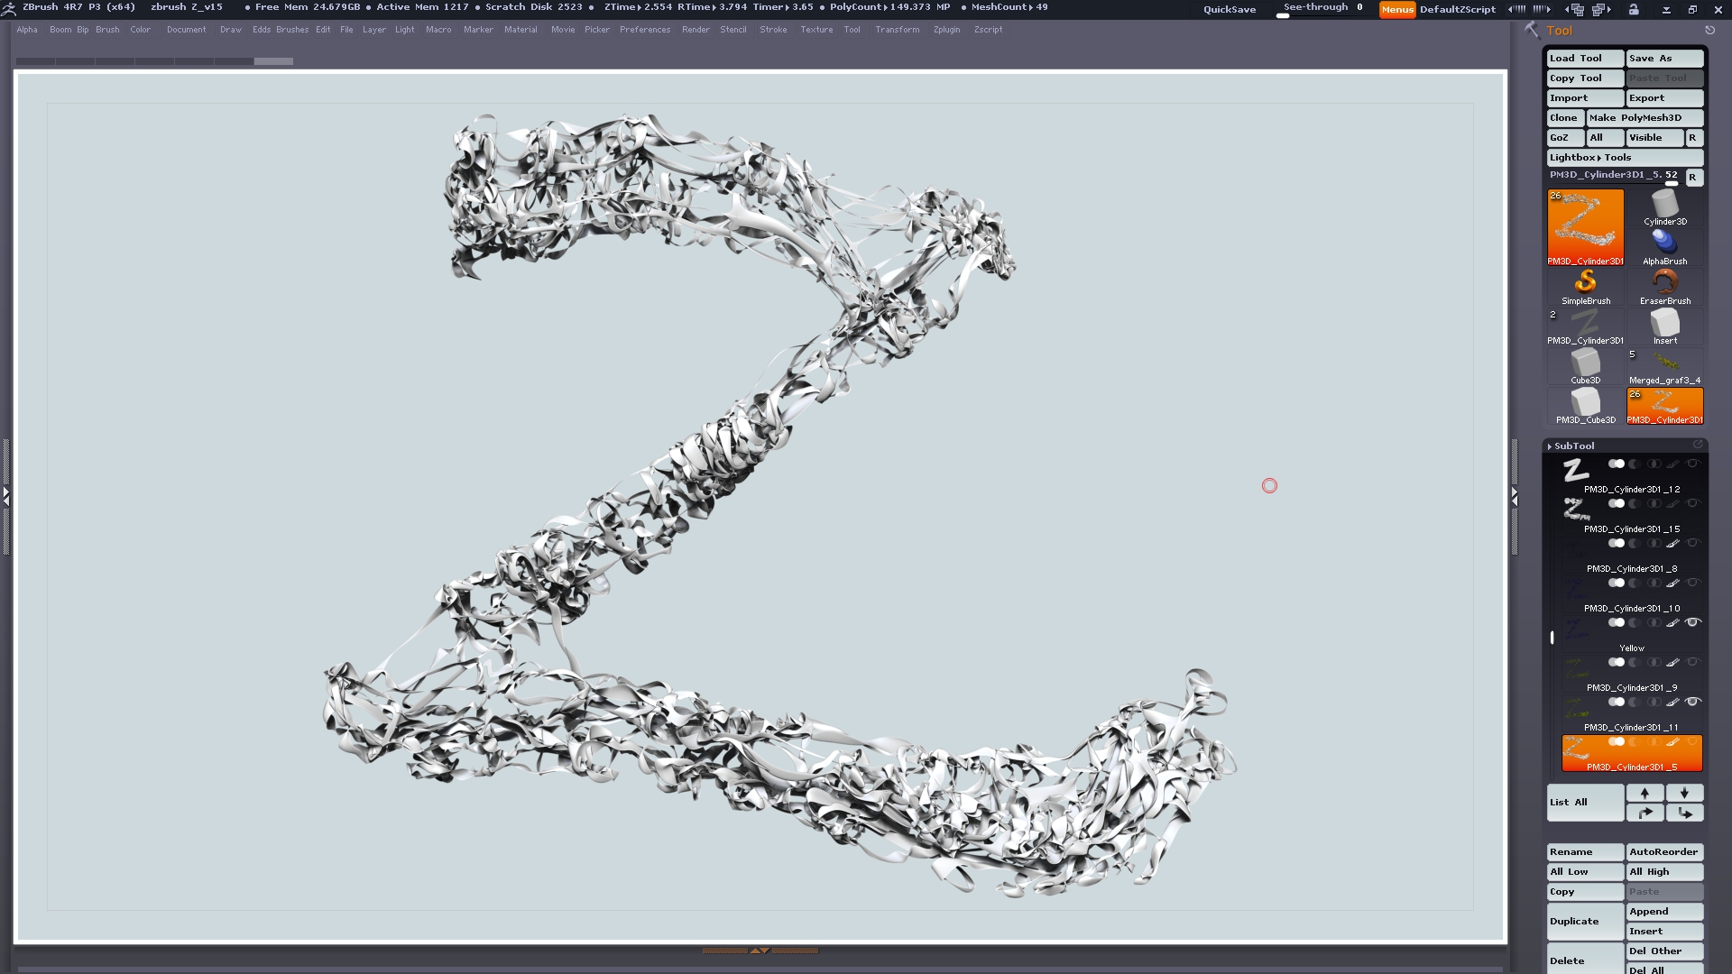Open the Zplugin menu
Image resolution: width=1732 pixels, height=974 pixels.
(946, 30)
